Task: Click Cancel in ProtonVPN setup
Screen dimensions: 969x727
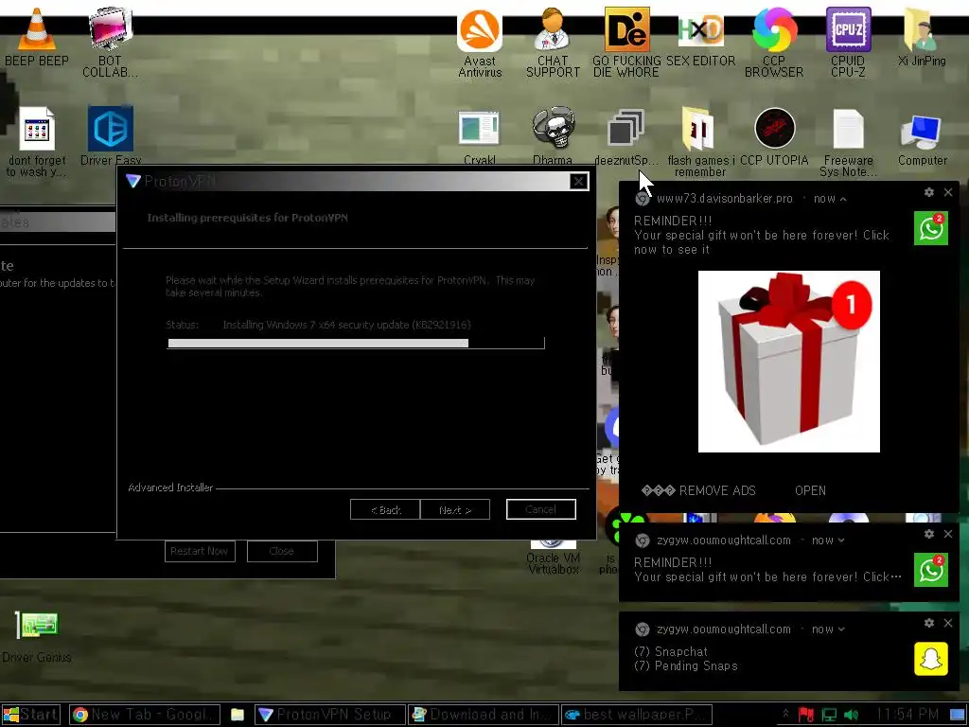Action: (540, 509)
